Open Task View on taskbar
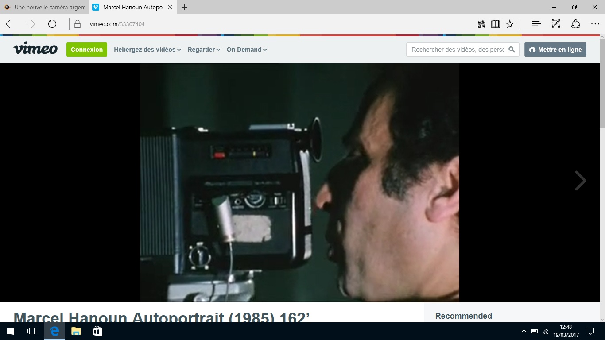Screen dimensions: 605x340 click(32, 331)
